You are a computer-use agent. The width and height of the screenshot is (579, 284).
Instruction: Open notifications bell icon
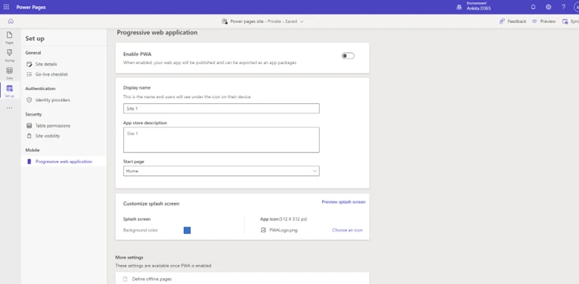533,7
